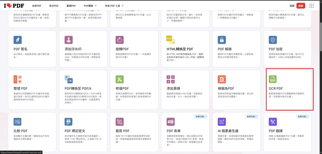This screenshot has width=322, height=154.
Task: Choose the 修復PDF wrench tools icon
Action: (120, 79)
